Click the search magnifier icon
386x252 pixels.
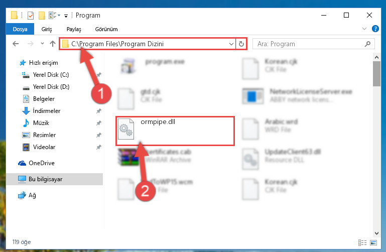tap(367, 44)
